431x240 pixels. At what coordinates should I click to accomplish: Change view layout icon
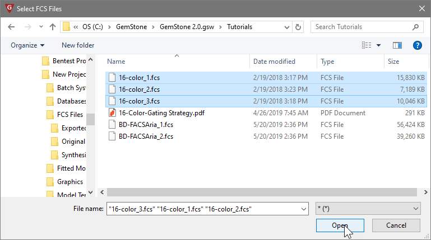coord(367,45)
